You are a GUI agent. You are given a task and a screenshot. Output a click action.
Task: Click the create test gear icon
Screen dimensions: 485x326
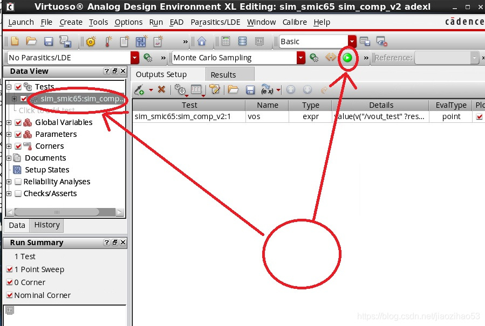click(x=91, y=41)
